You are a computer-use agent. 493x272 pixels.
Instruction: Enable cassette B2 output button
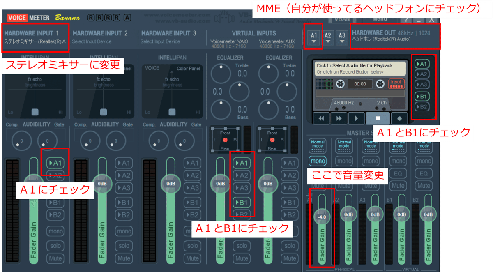point(422,107)
